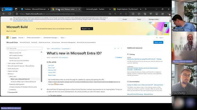Click the screen cast icon in toolbar
Viewport: 197px width, 110px height.
(x=157, y=14)
